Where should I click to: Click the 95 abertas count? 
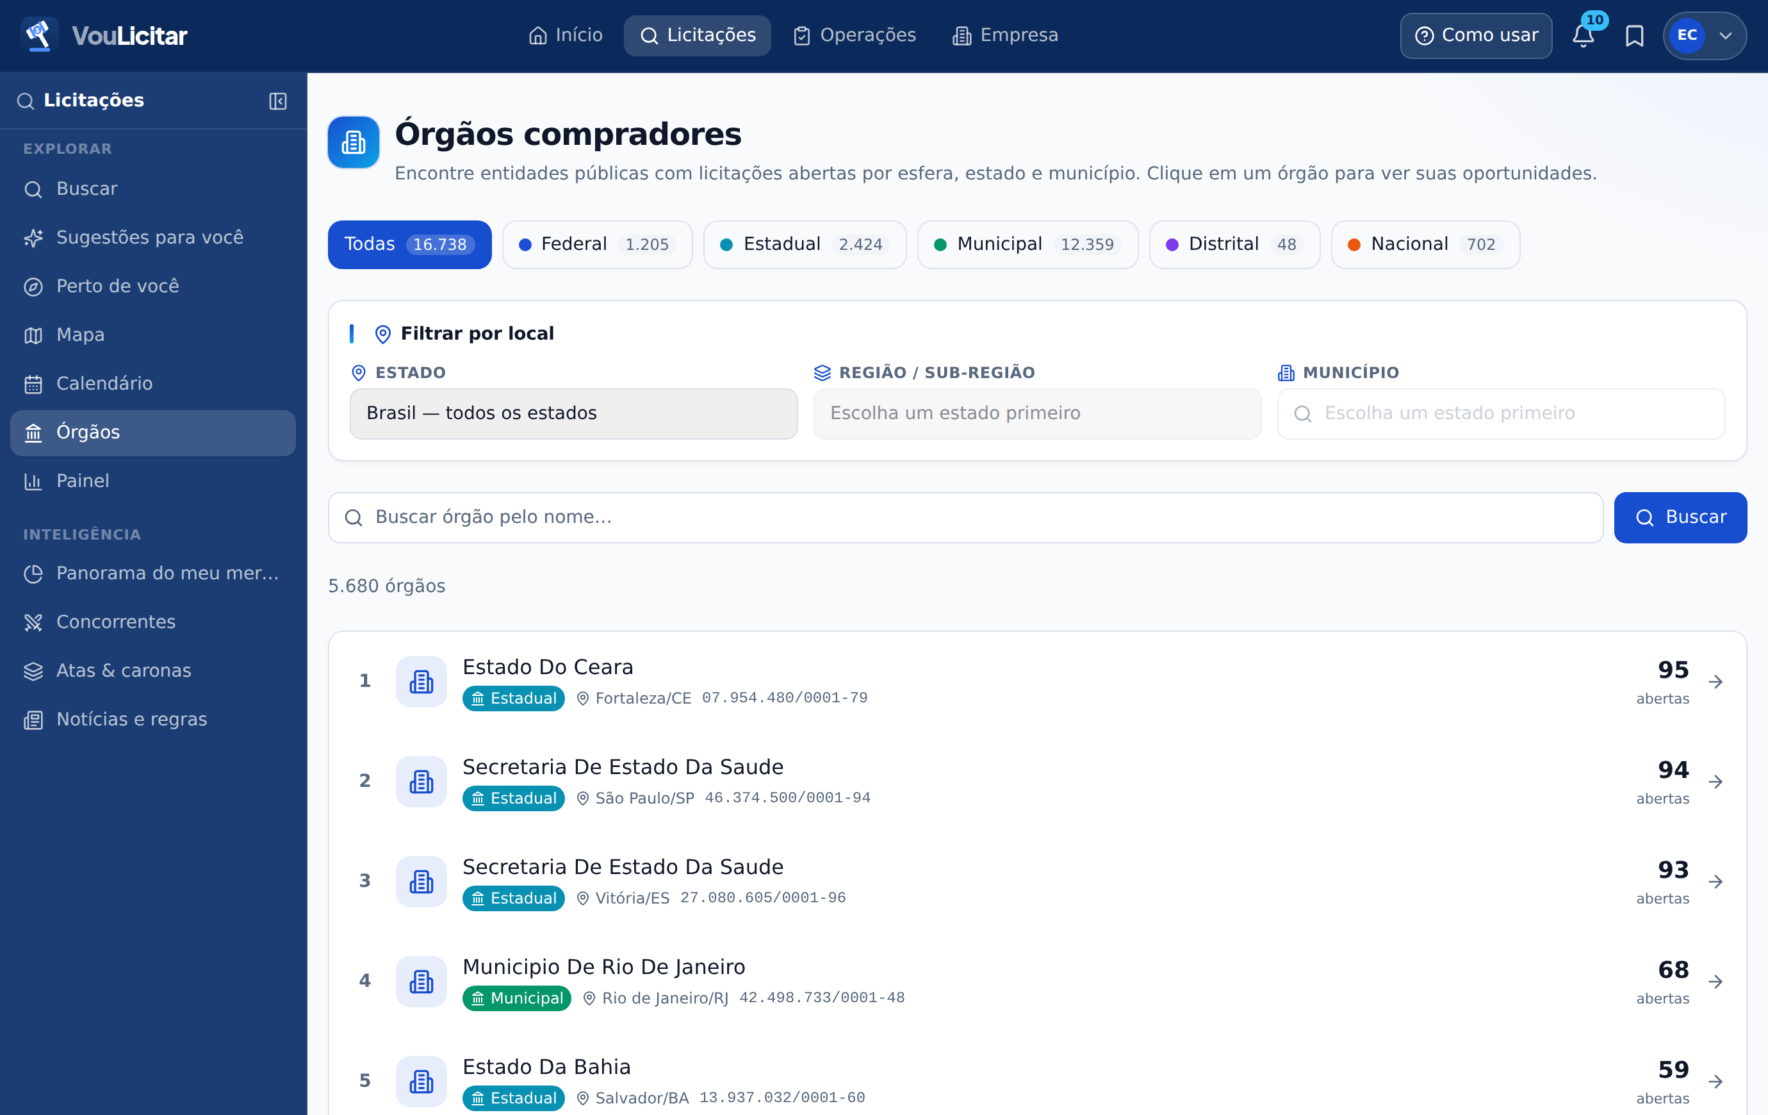(1662, 682)
